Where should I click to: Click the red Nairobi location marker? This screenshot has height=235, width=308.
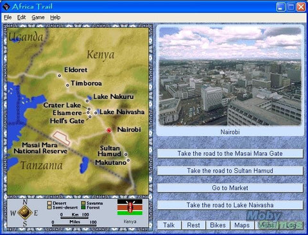(109, 130)
